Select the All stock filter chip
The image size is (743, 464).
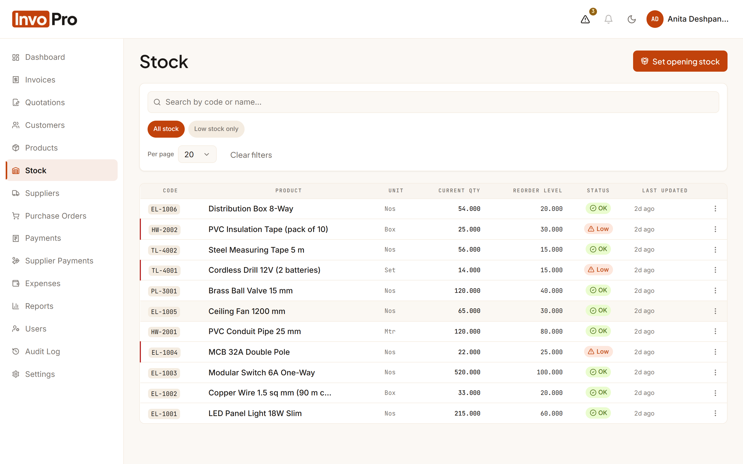(x=166, y=129)
